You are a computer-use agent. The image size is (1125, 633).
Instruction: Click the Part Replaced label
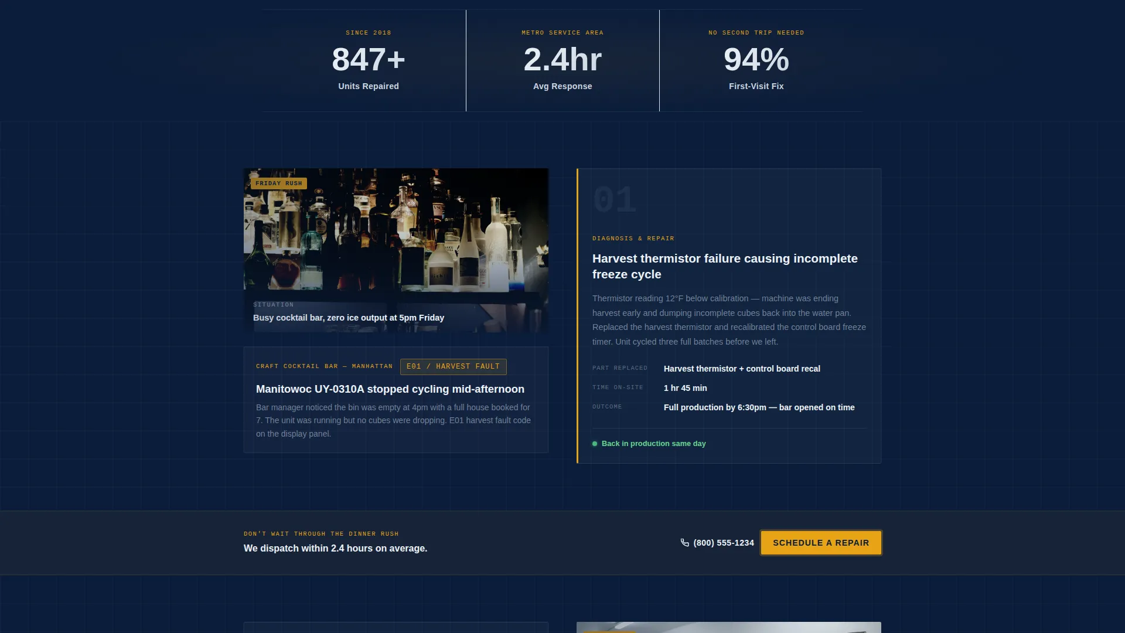point(620,368)
